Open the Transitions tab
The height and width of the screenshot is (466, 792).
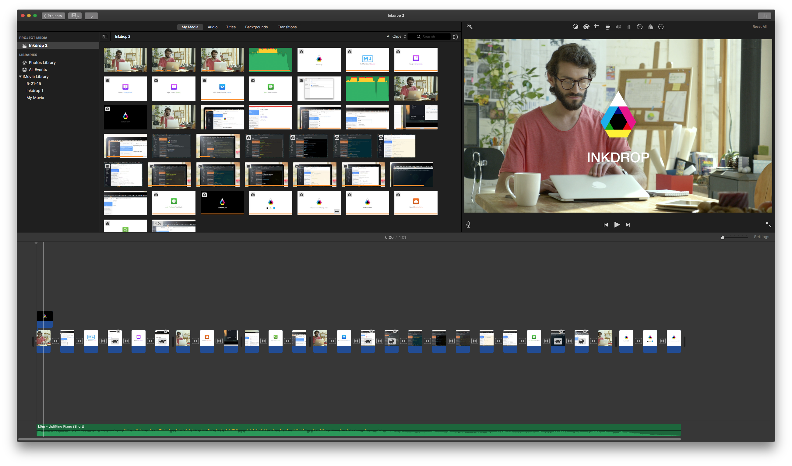pyautogui.click(x=287, y=27)
